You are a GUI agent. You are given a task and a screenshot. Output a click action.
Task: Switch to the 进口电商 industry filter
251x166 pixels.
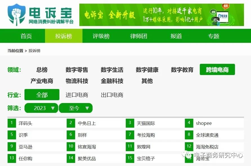(x=77, y=95)
